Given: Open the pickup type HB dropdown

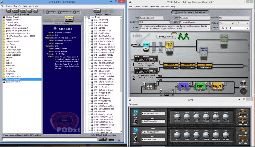Looking at the screenshot, I should pyautogui.click(x=242, y=23).
